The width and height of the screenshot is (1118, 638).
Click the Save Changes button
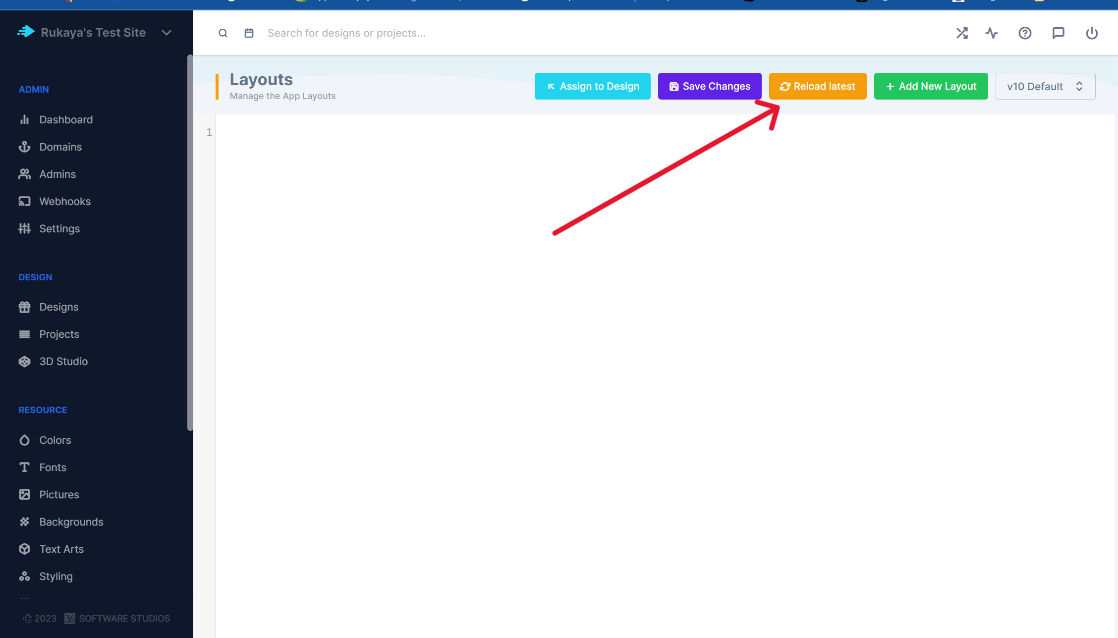coord(710,86)
